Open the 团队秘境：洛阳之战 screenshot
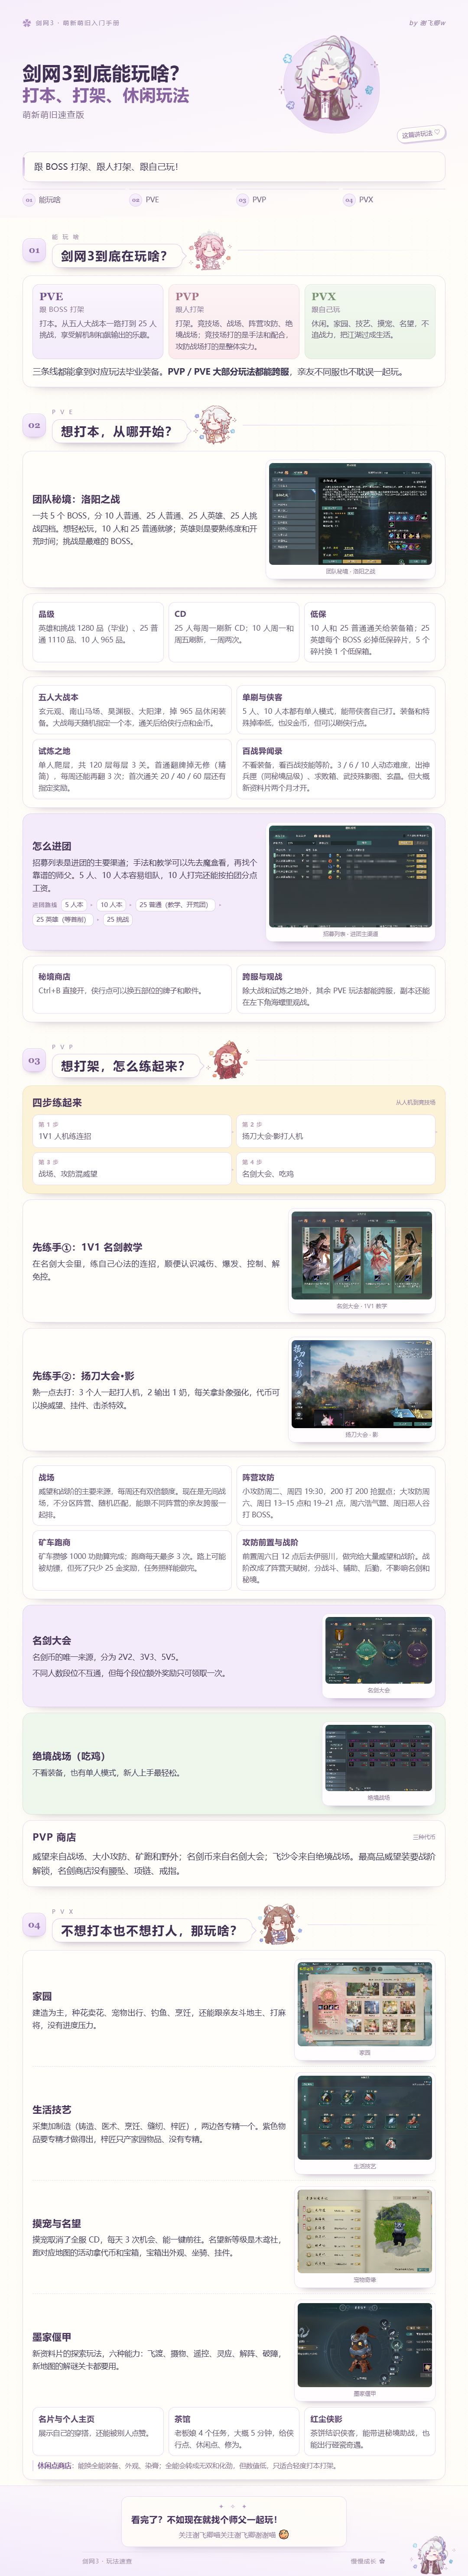 [x=351, y=514]
